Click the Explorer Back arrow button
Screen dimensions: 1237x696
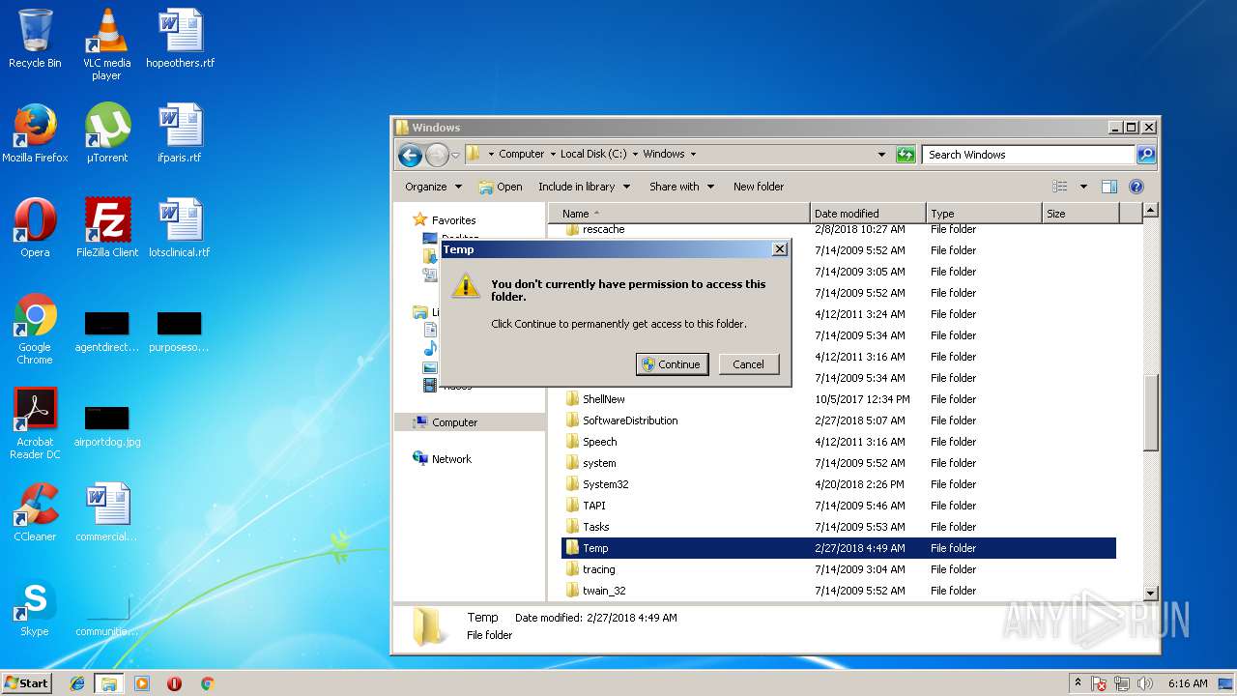click(x=410, y=155)
